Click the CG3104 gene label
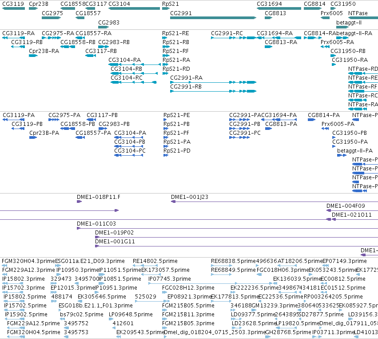The height and width of the screenshot is (339, 378). click(119, 4)
